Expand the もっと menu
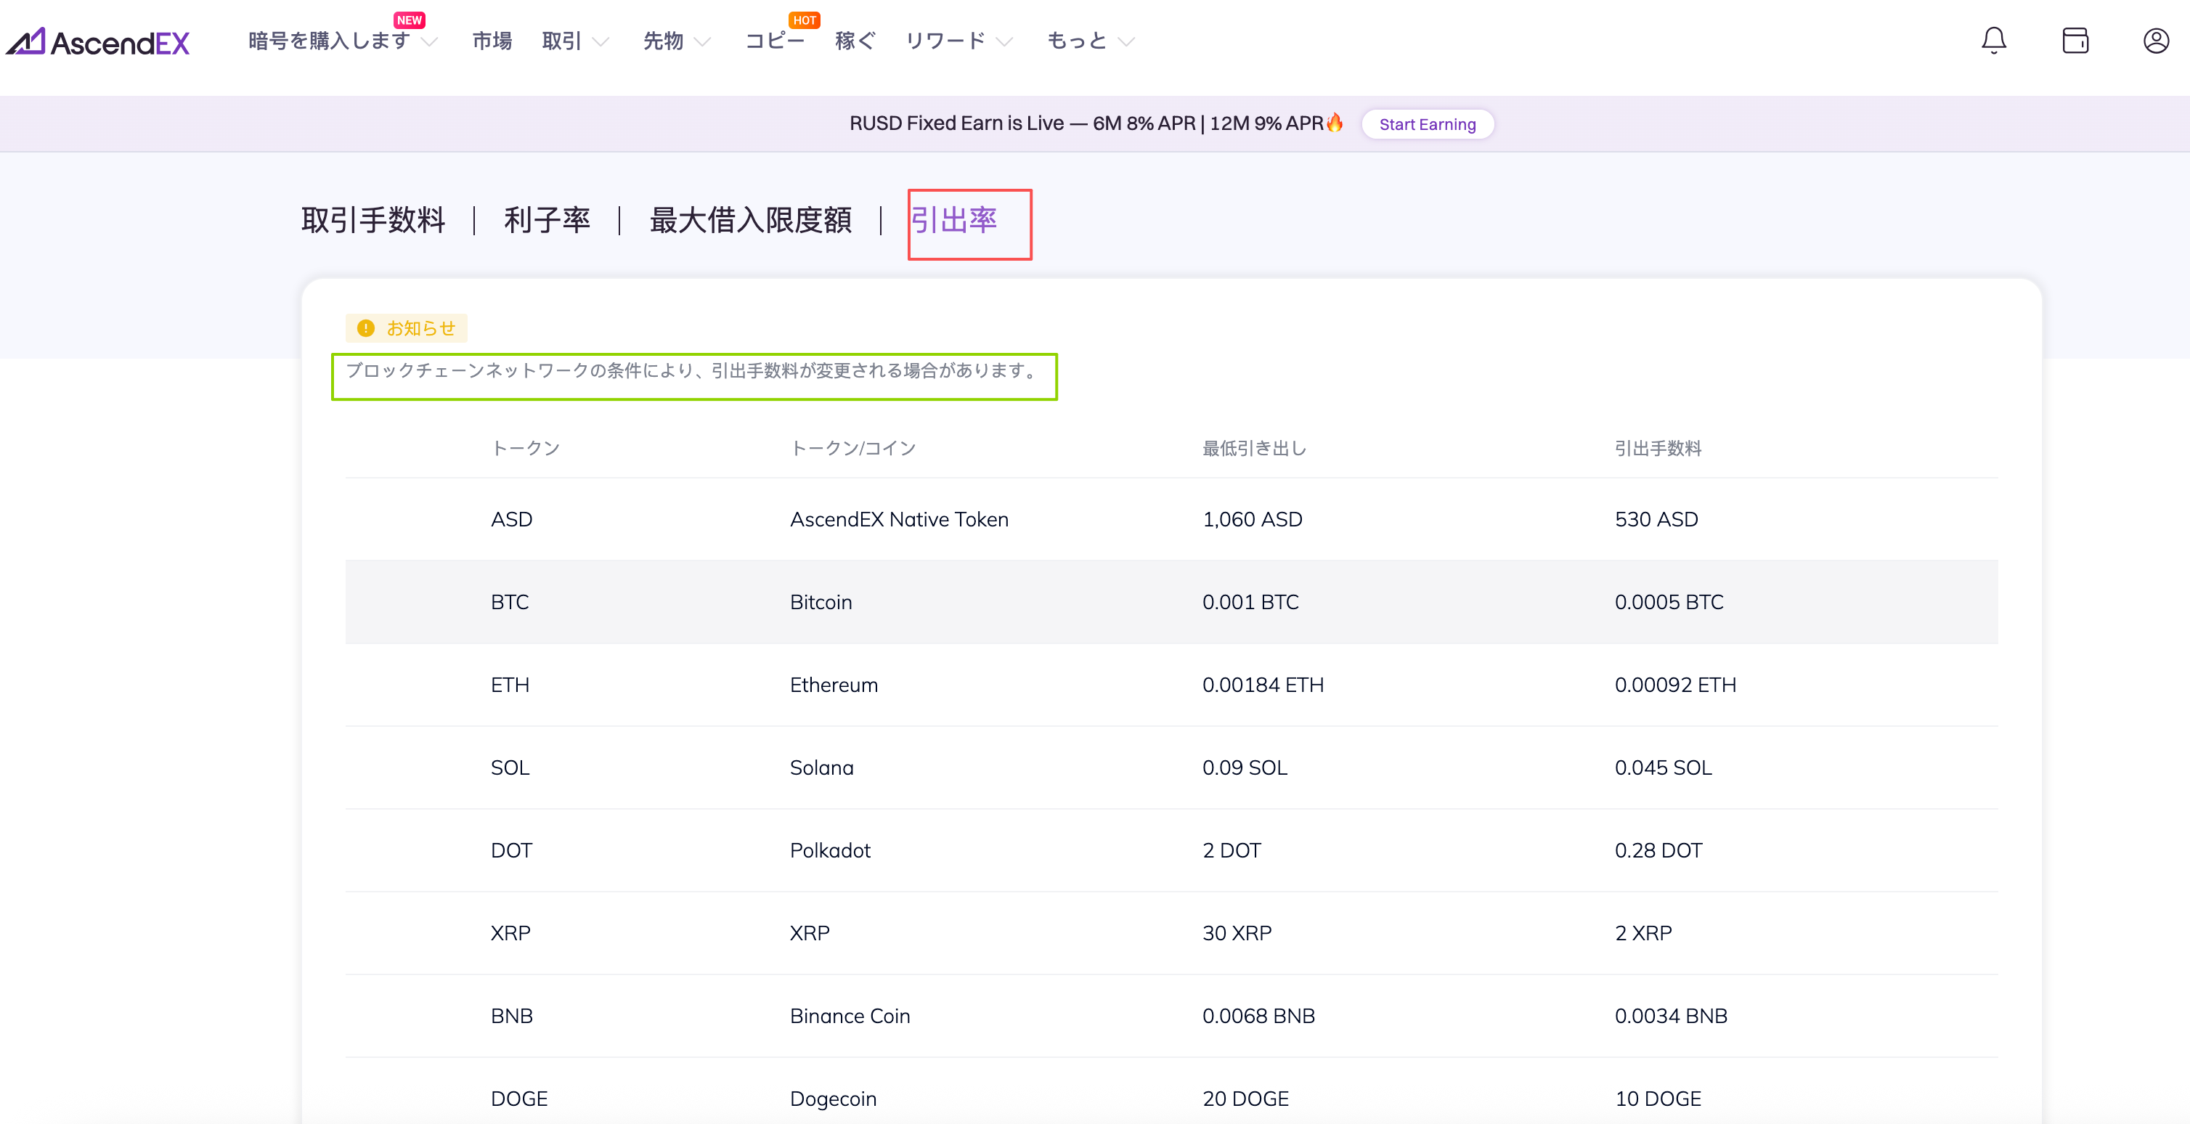 point(1125,41)
